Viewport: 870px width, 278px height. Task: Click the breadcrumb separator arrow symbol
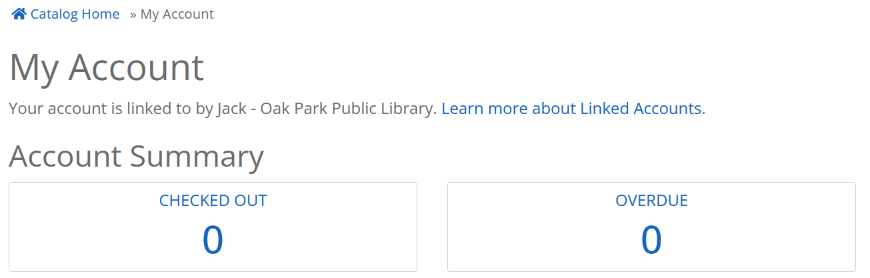coord(133,15)
